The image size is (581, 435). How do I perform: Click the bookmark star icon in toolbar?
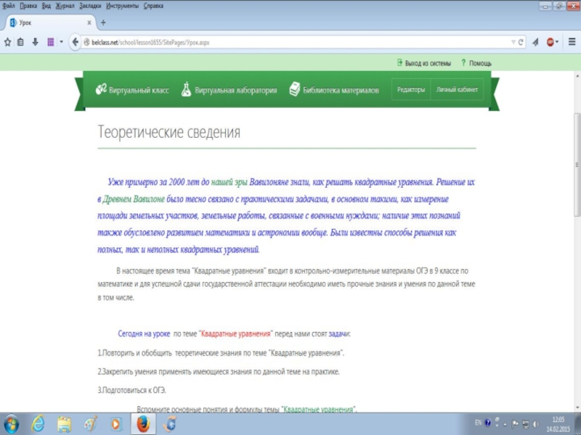click(x=7, y=42)
